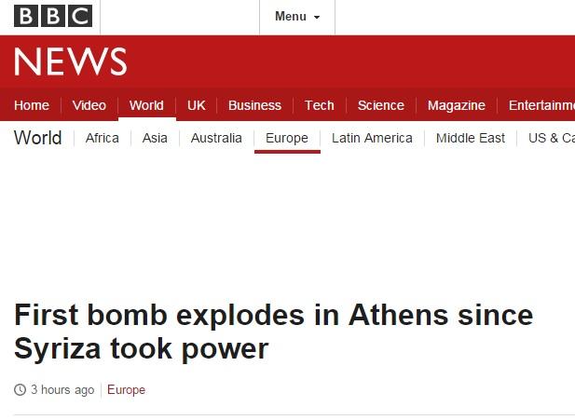The image size is (575, 420).
Task: Expand the Menu dropdown
Action: click(x=296, y=17)
